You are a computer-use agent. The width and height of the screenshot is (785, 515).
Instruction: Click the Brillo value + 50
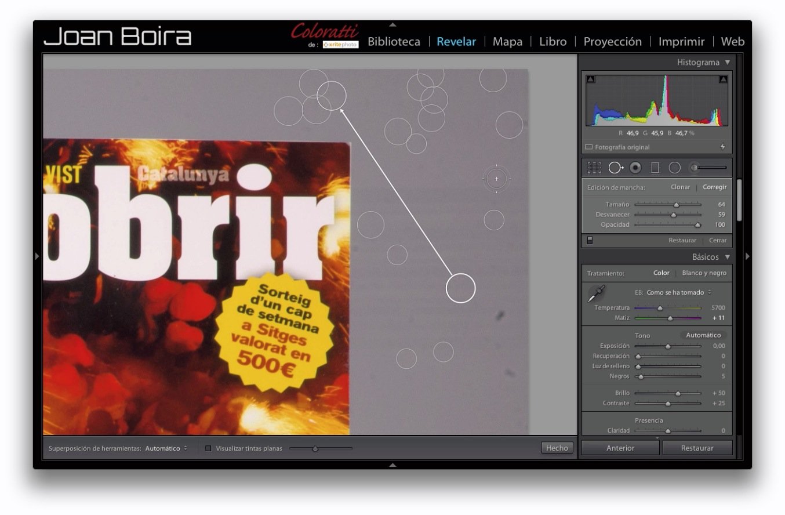point(719,393)
